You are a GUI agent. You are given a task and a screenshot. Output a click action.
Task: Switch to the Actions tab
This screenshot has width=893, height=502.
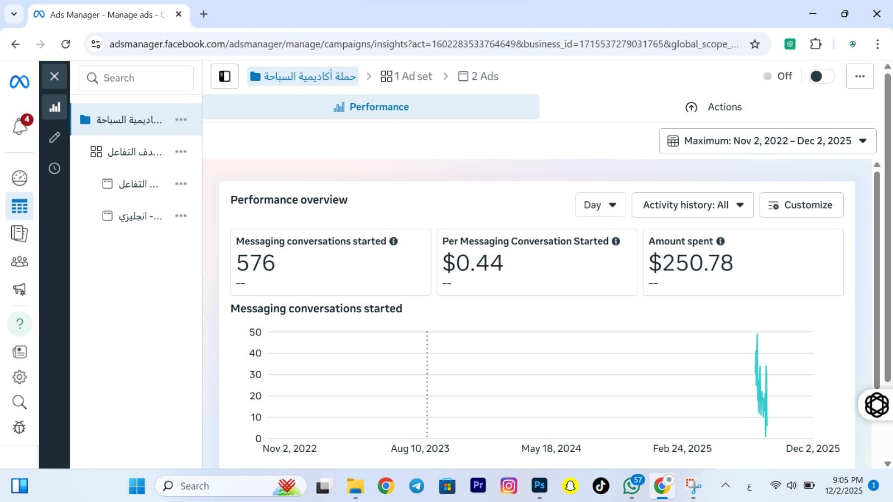click(714, 107)
